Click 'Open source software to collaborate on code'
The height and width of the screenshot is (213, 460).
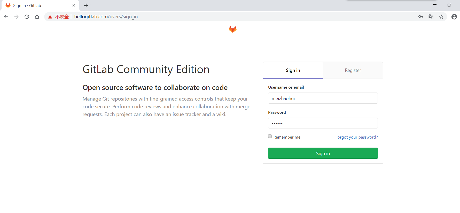pyautogui.click(x=155, y=88)
